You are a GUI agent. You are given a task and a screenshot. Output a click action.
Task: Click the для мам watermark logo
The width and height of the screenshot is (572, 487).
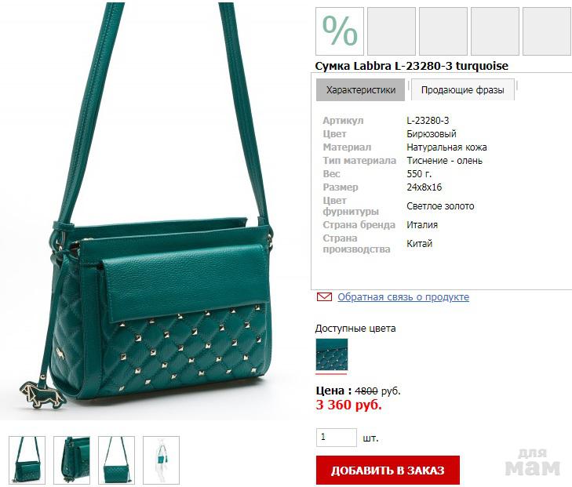[x=533, y=462]
